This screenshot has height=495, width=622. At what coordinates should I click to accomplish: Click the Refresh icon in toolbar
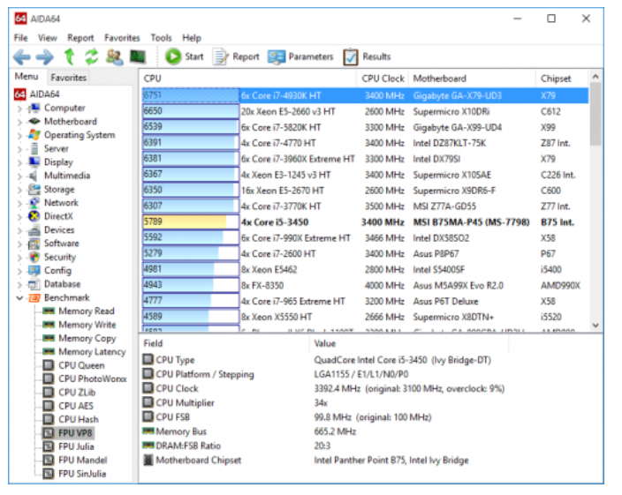(92, 57)
